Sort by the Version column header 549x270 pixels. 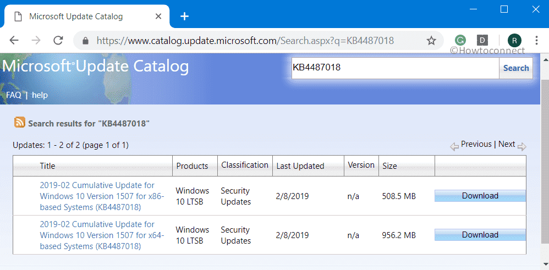[x=361, y=165]
